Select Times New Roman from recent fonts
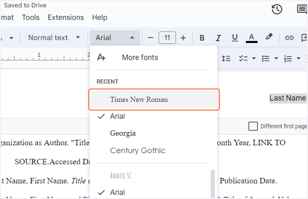The image size is (308, 199). click(x=153, y=99)
